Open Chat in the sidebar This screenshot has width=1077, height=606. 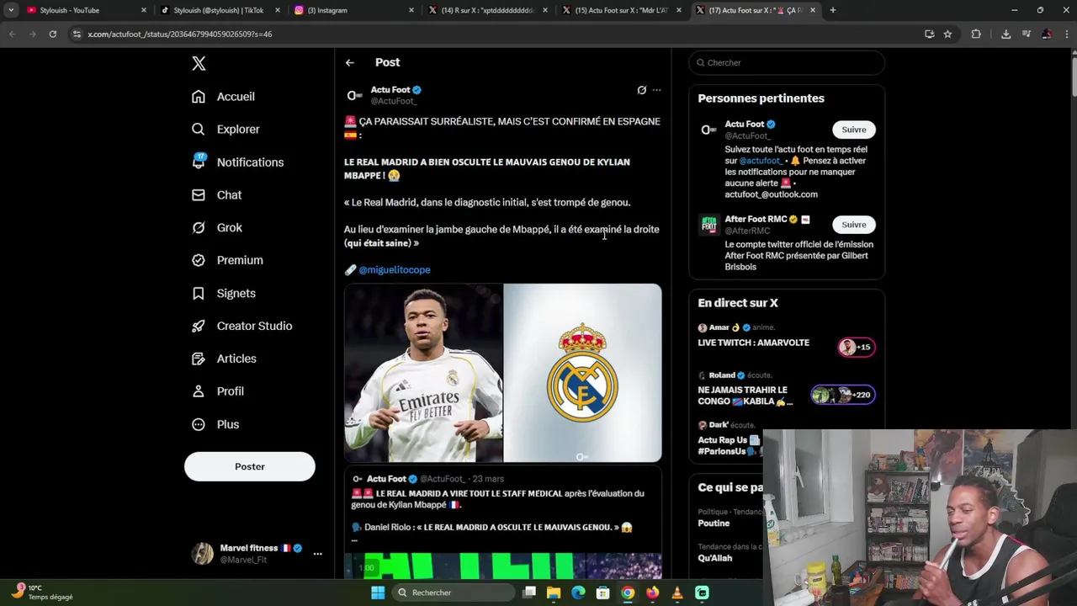[x=216, y=195]
